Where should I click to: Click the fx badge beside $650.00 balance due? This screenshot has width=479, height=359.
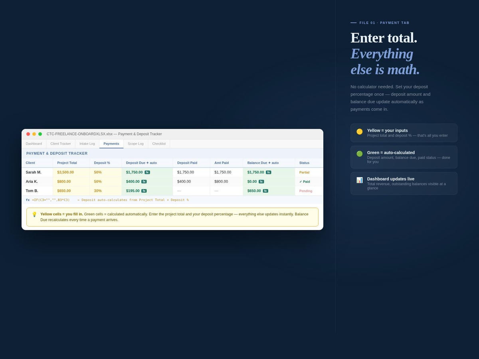265,191
